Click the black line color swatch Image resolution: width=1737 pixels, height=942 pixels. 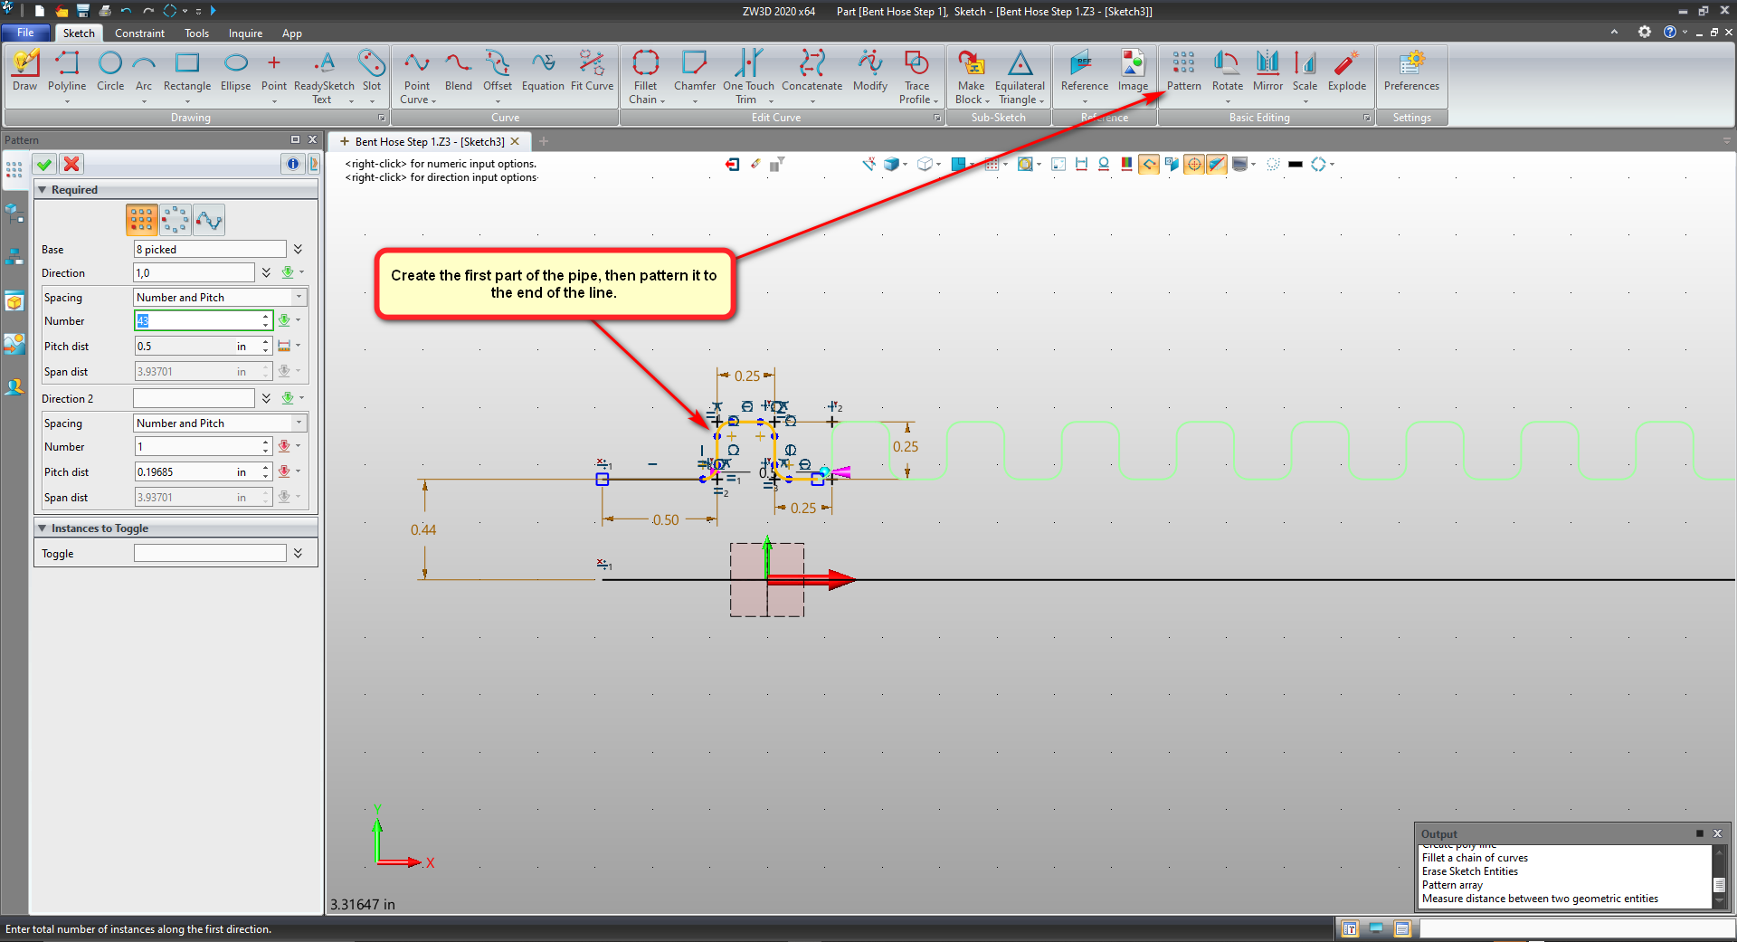(1295, 165)
